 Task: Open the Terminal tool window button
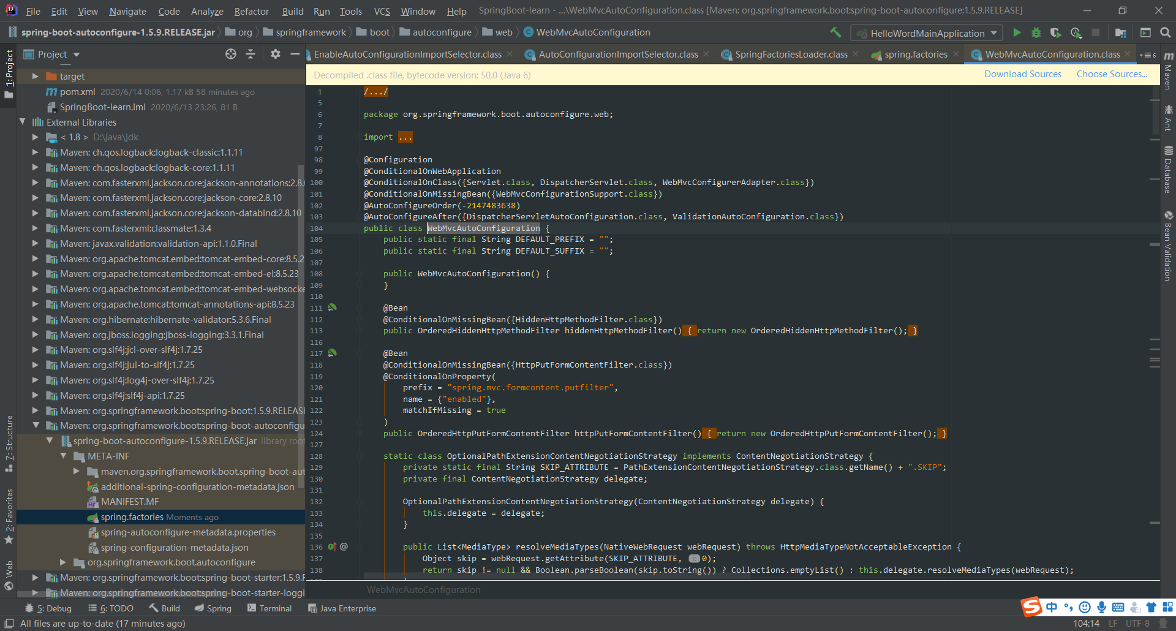[x=269, y=608]
